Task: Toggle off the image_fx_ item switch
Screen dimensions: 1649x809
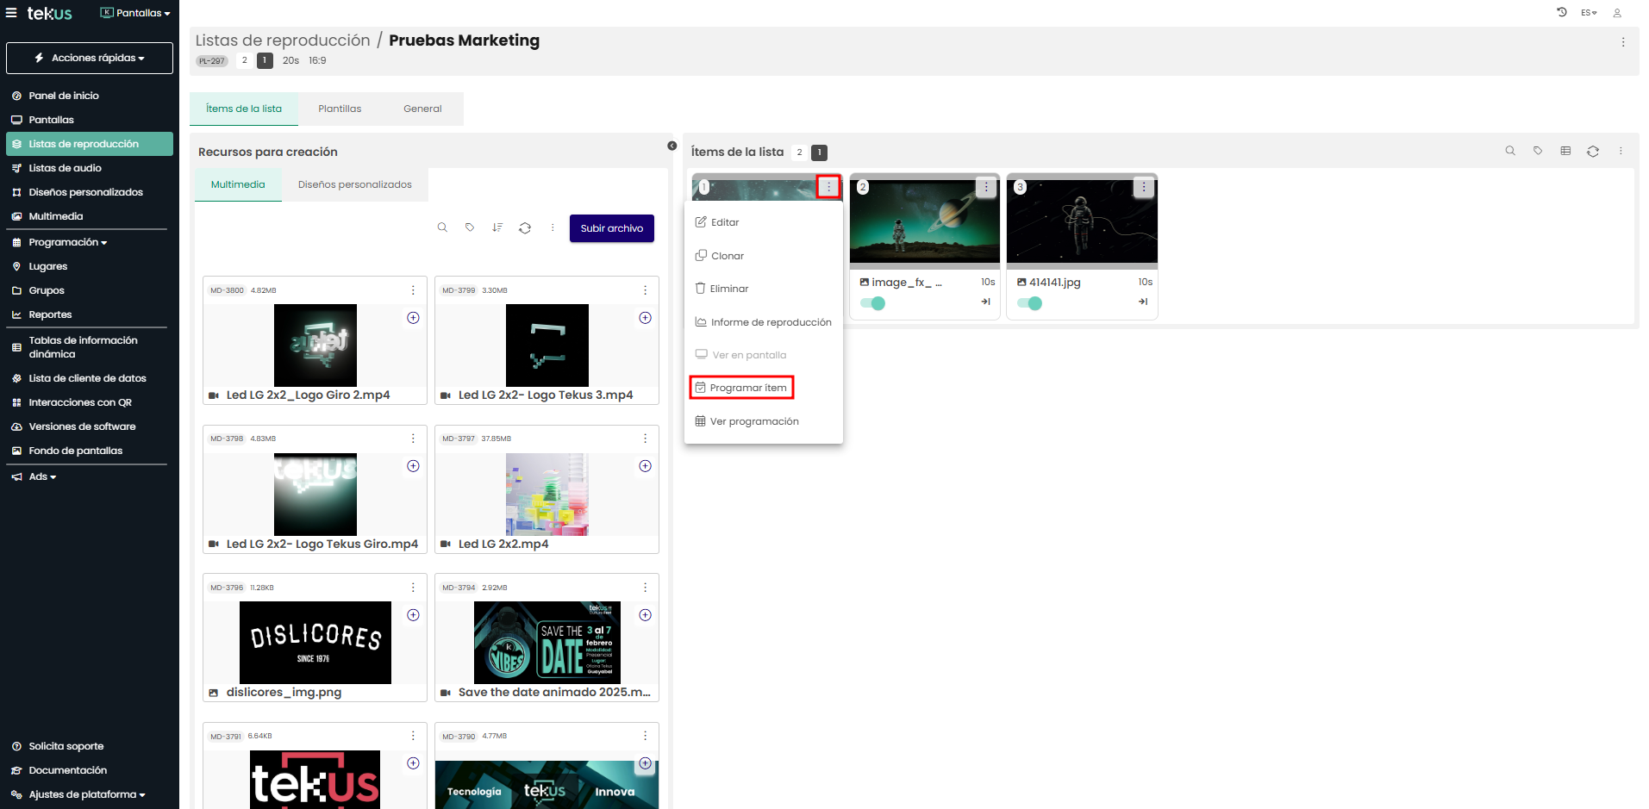Action: pos(872,303)
